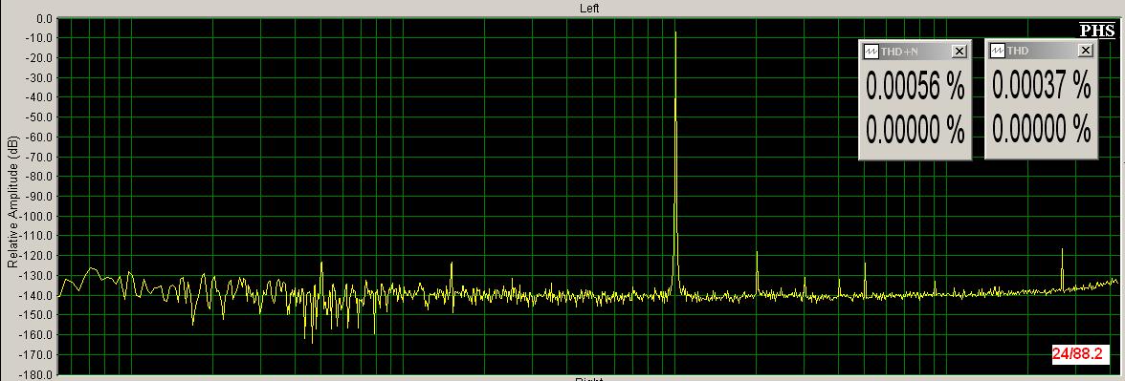Click the high-frequency peak below THD window
Image resolution: width=1125 pixels, height=381 pixels.
(x=1062, y=250)
